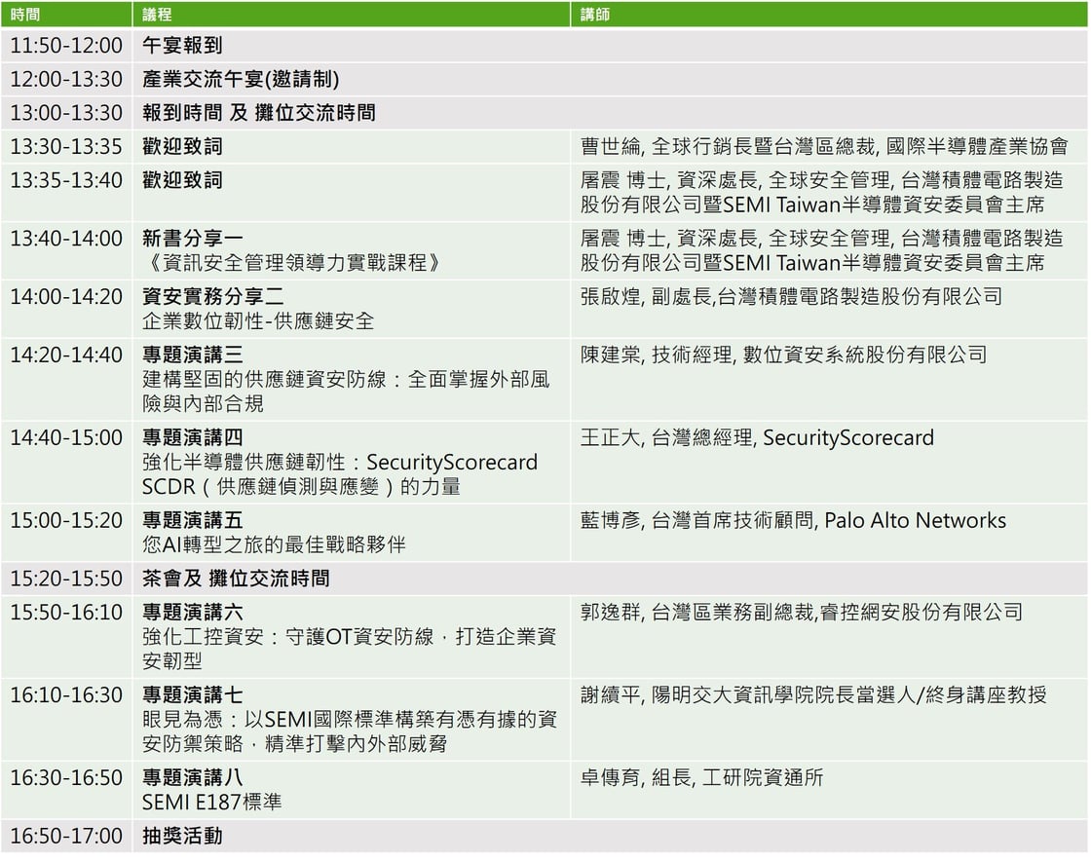The height and width of the screenshot is (861, 1091).
Task: Select the 14:20-14:40 time cell
Action: (66, 380)
